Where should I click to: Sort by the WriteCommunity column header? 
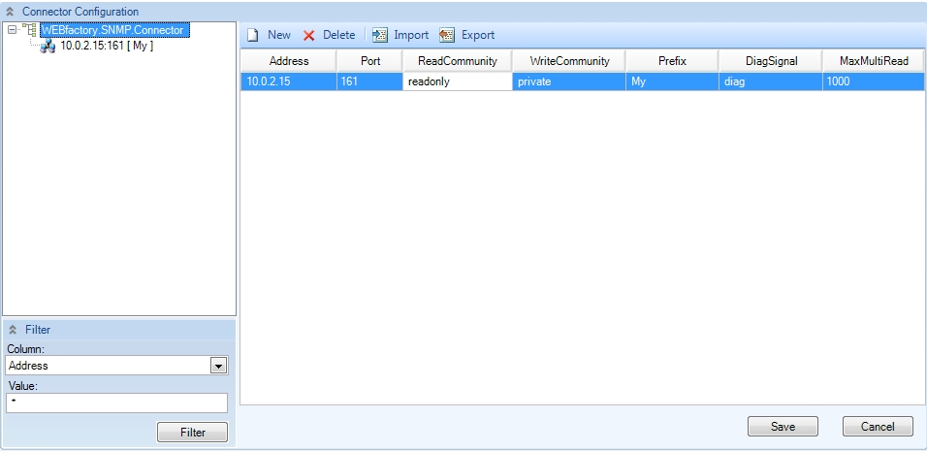569,61
